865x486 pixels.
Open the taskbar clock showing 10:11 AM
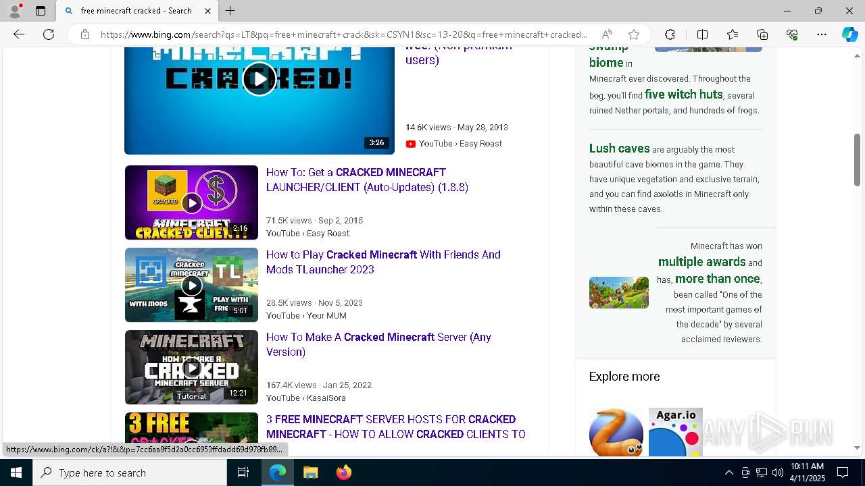[x=807, y=473]
